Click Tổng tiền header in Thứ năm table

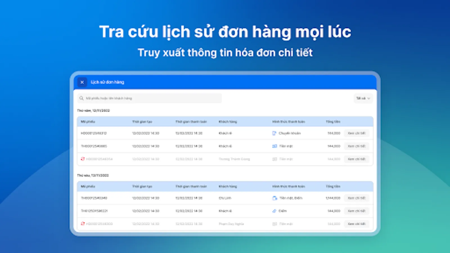333,122
